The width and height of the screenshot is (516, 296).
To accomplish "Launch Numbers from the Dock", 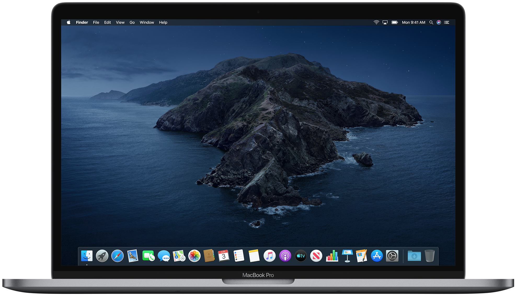I will coord(332,256).
